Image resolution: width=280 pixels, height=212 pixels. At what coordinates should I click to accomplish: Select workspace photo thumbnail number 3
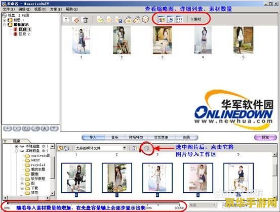tap(162, 40)
